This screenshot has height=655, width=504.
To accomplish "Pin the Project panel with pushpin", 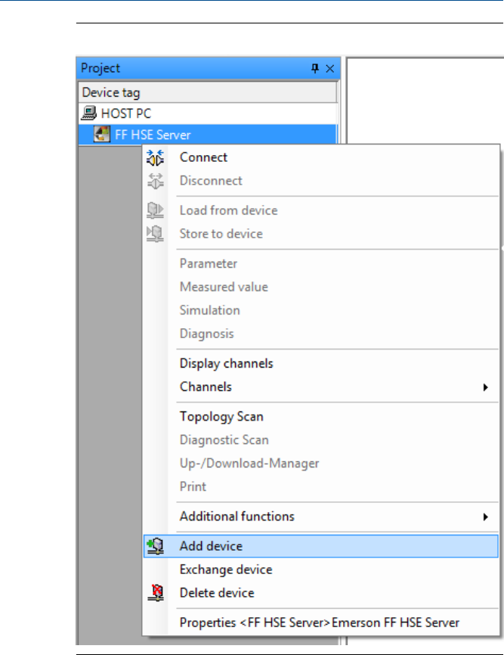I will (x=315, y=69).
